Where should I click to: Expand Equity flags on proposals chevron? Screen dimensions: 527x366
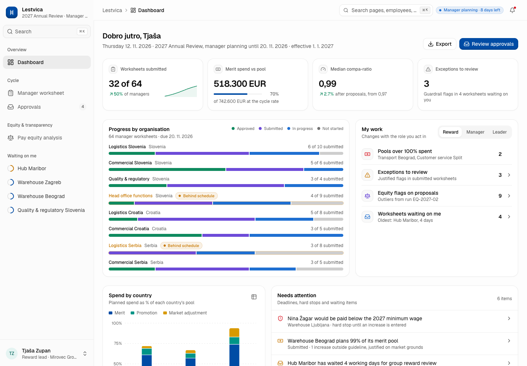click(x=509, y=196)
